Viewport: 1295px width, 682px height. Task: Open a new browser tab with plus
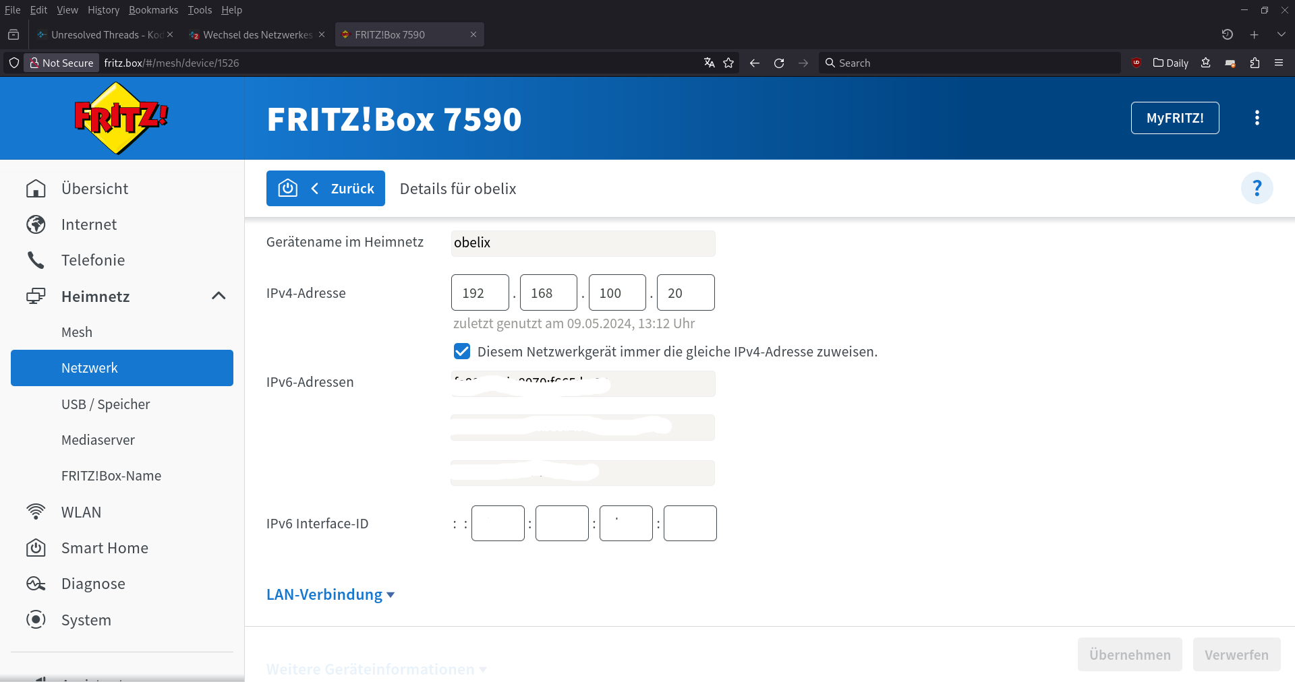pos(1255,34)
